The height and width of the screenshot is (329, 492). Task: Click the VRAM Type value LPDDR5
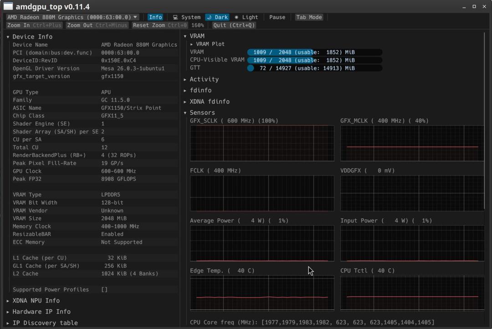coord(111,195)
